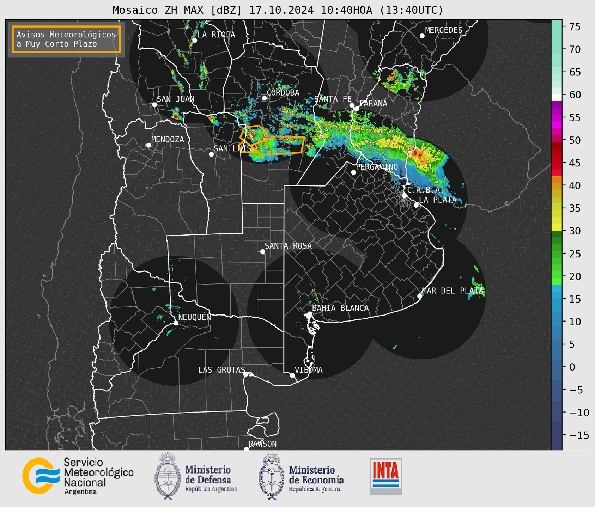This screenshot has width=595, height=507.
Task: Click the SAN LUIS city label
Action: [x=232, y=148]
